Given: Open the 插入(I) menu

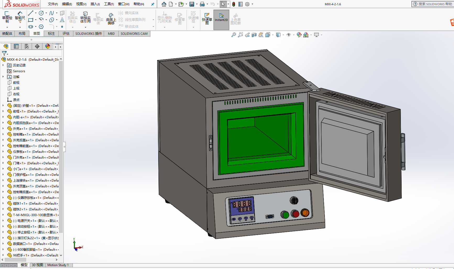Looking at the screenshot, I should [x=95, y=4].
